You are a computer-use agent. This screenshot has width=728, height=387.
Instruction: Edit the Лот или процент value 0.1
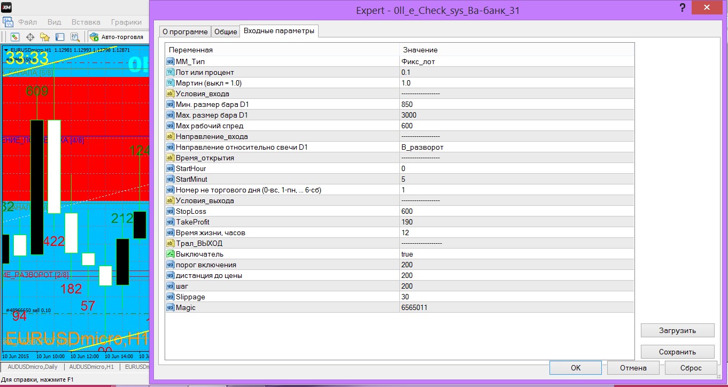(517, 72)
